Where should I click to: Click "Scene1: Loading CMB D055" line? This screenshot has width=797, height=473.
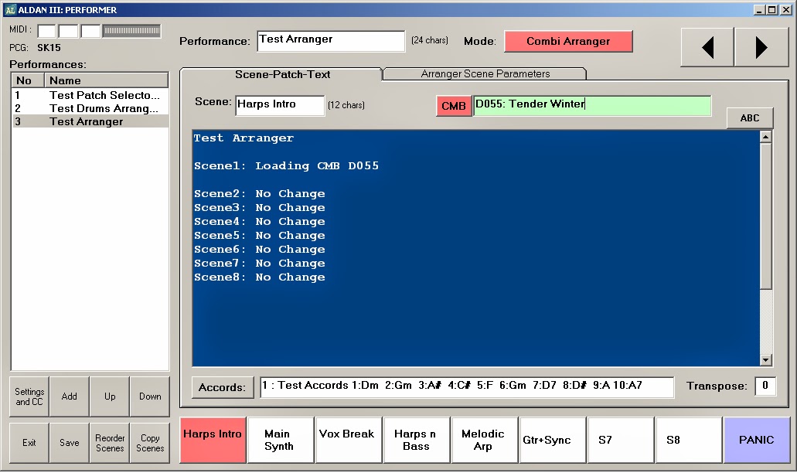pos(286,165)
